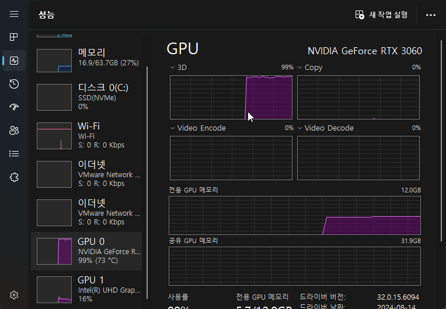The image size is (446, 309).
Task: Click the 사용률 label
Action: coord(178,297)
